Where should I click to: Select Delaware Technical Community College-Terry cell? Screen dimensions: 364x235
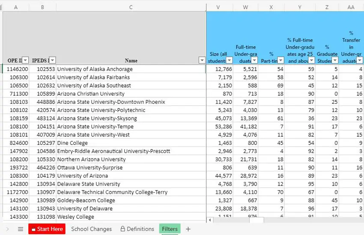[x=131, y=192]
